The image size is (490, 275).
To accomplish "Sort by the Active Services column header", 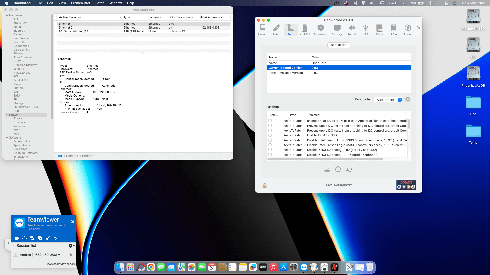I will pyautogui.click(x=89, y=17).
